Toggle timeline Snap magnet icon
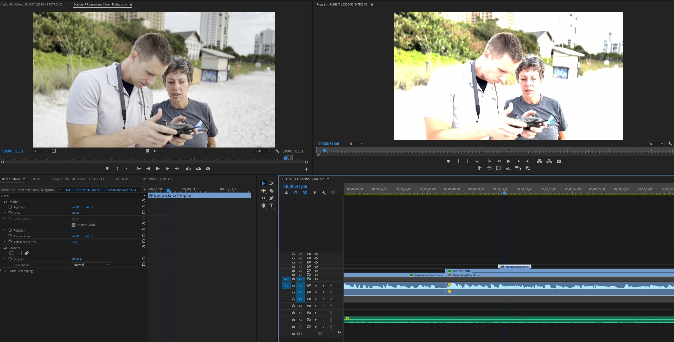The width and height of the screenshot is (674, 342). point(296,193)
